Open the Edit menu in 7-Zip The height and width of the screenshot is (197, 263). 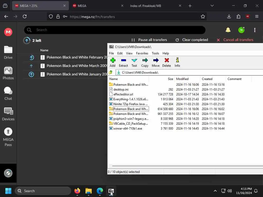click(x=120, y=53)
